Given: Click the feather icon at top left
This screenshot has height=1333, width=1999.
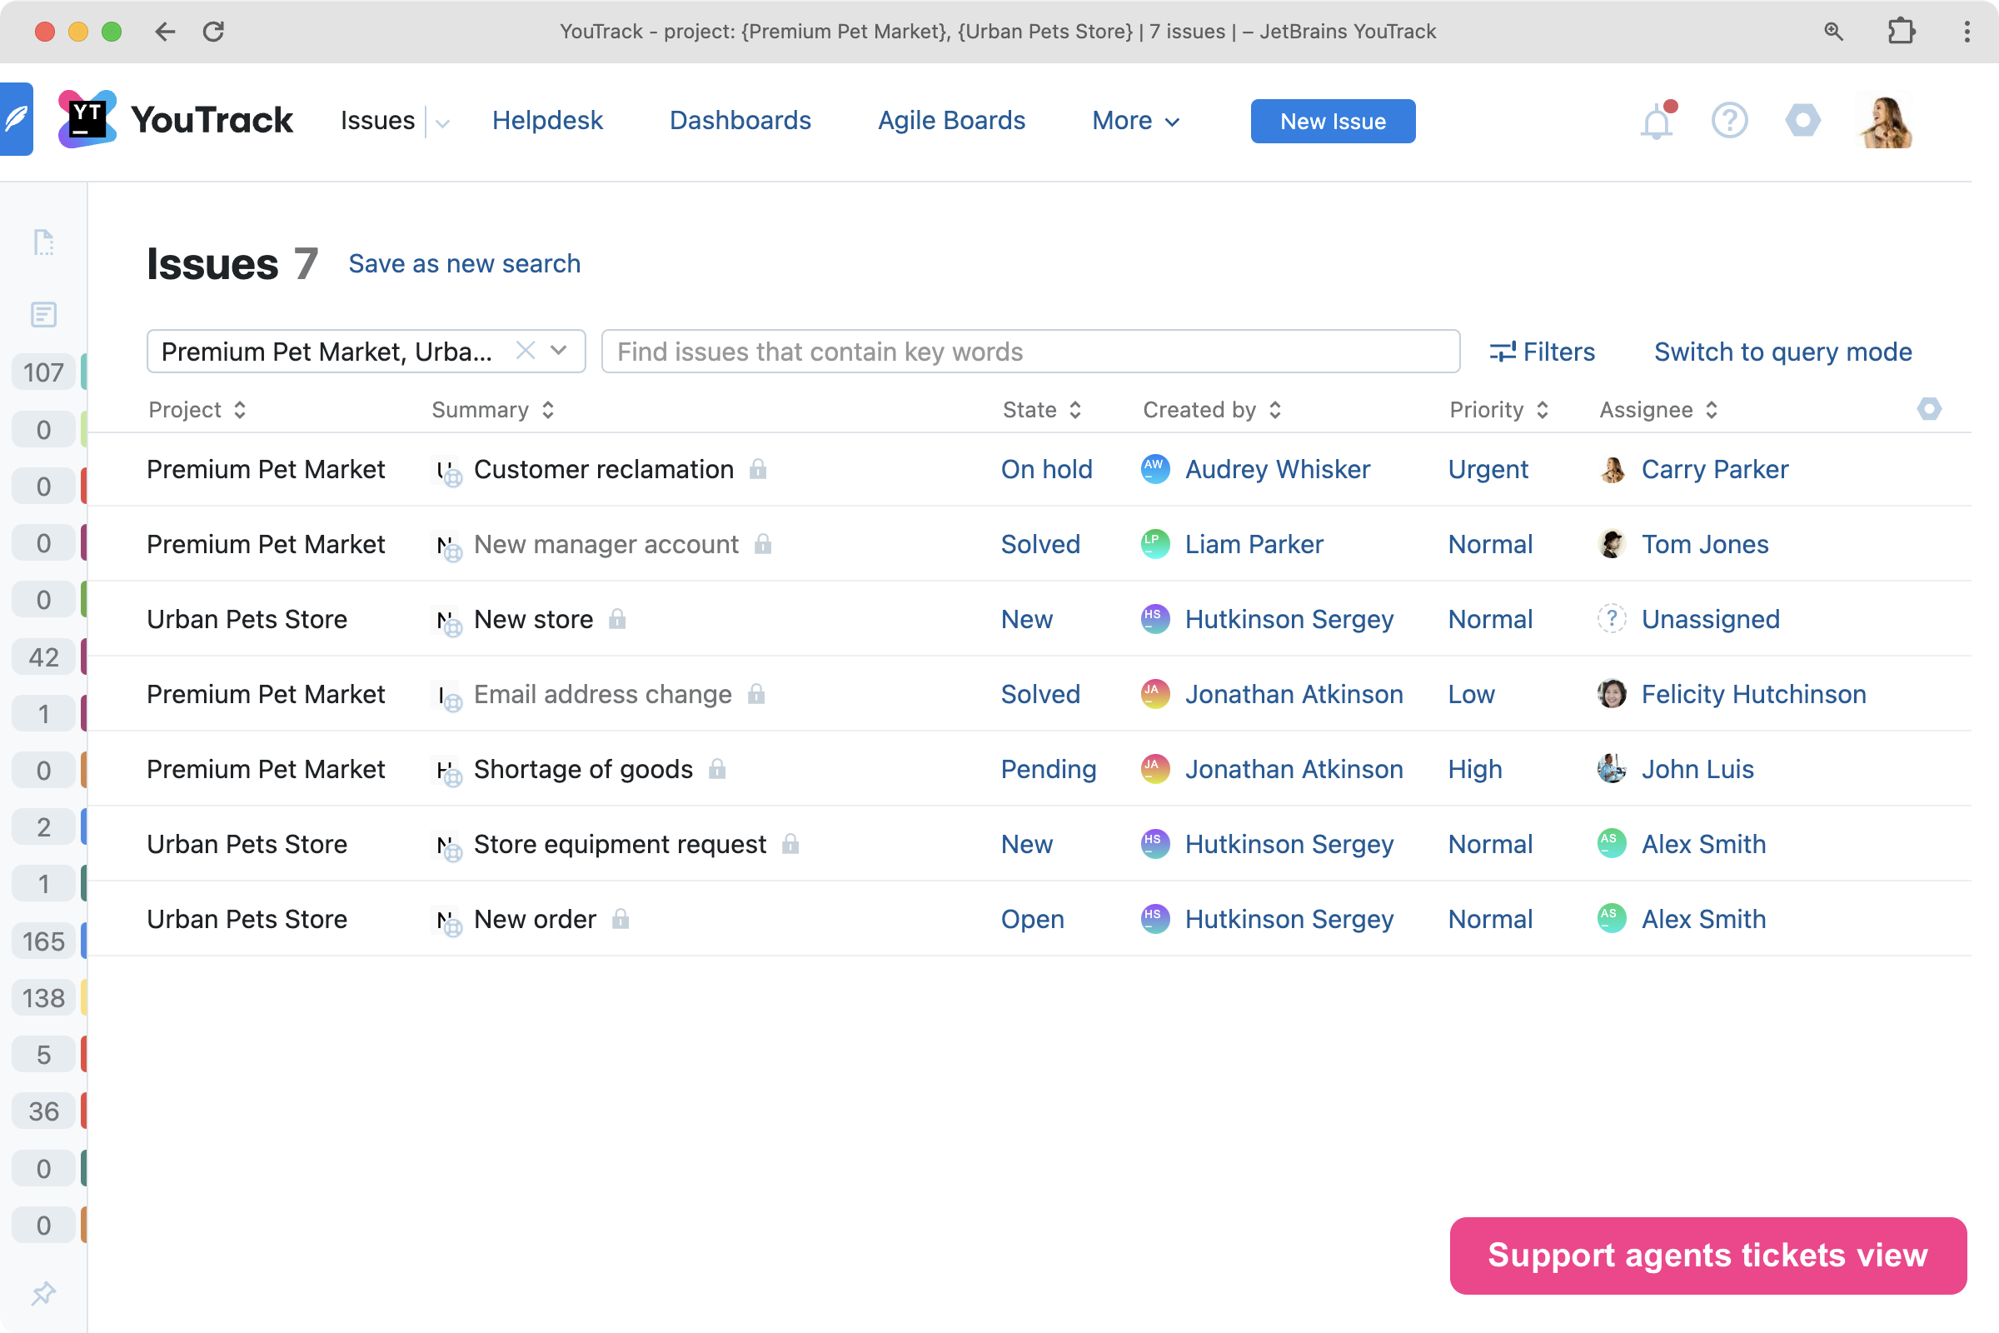Looking at the screenshot, I should 16,119.
